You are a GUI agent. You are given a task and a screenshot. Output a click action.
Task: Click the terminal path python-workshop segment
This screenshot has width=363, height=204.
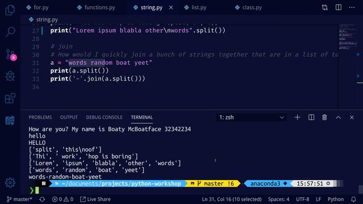pyautogui.click(x=141, y=184)
